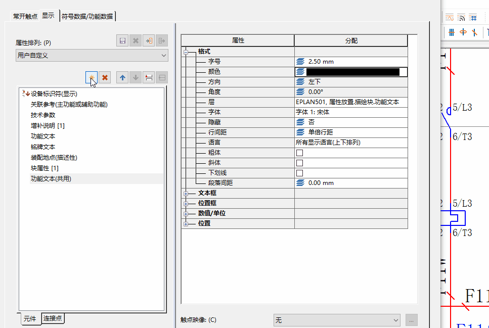489x328 pixels.
Task: Switch to the 符号数据/功能数据 tab
Action: click(x=87, y=16)
